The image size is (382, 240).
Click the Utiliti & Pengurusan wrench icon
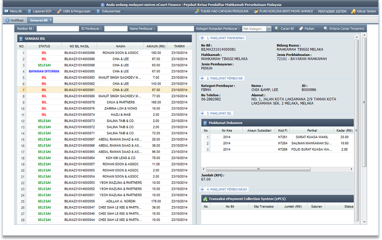(60, 11)
